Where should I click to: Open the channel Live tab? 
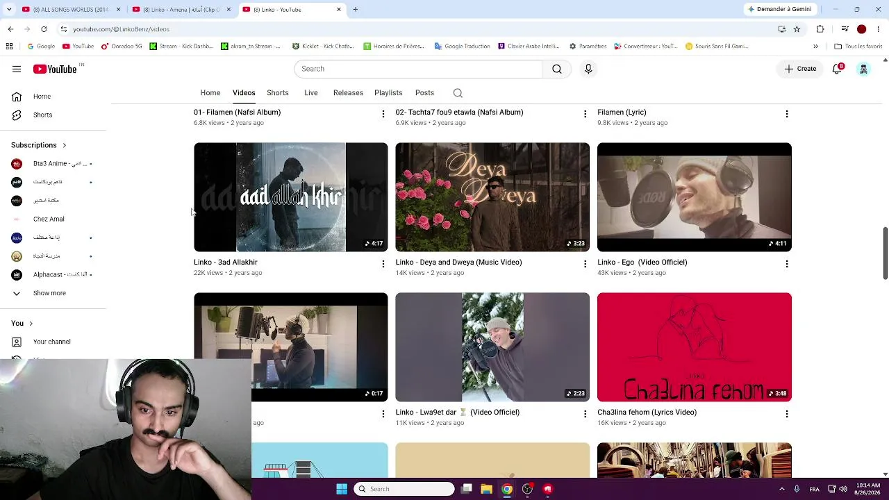(x=311, y=93)
